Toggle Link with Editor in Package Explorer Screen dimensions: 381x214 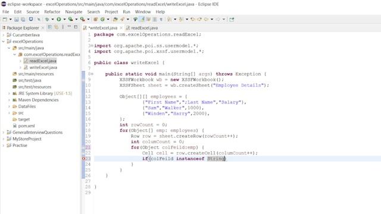point(57,27)
